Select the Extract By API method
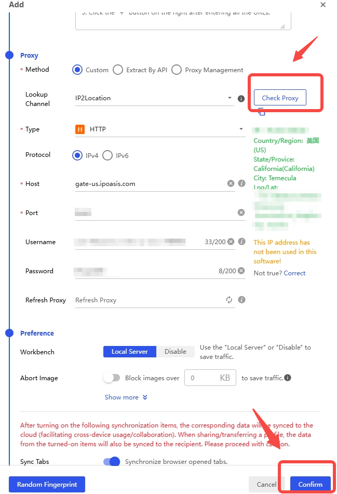 [118, 70]
